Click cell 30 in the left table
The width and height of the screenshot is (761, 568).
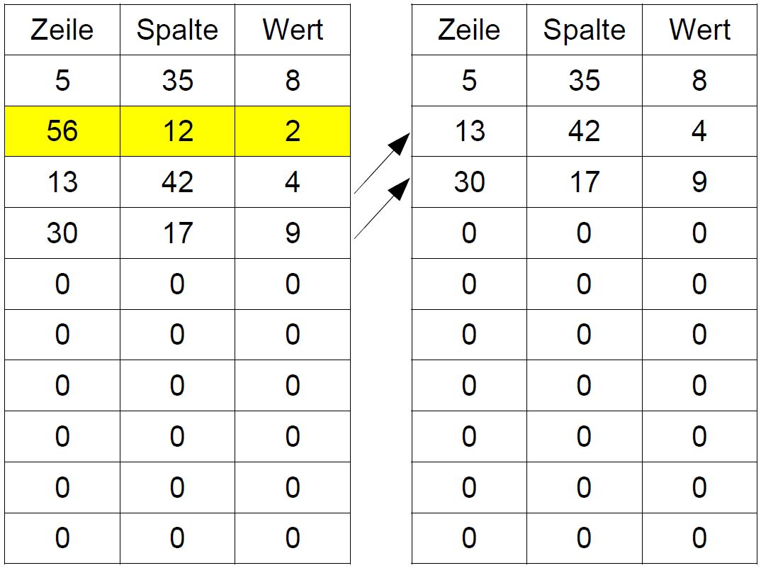pyautogui.click(x=62, y=233)
